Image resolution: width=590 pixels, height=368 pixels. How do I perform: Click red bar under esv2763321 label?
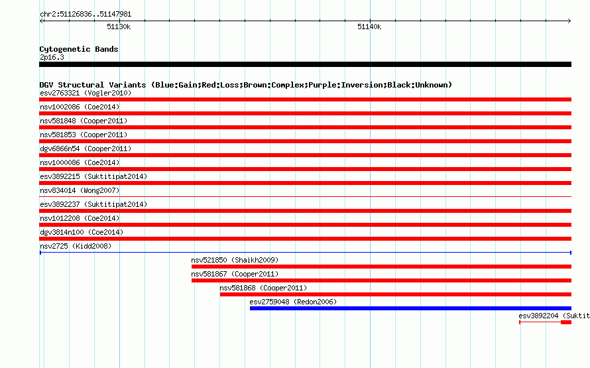(305, 99)
